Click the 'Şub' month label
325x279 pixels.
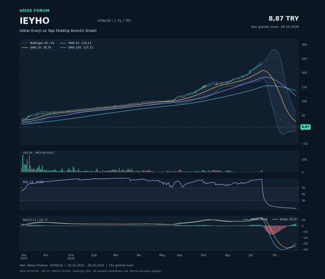point(94,255)
